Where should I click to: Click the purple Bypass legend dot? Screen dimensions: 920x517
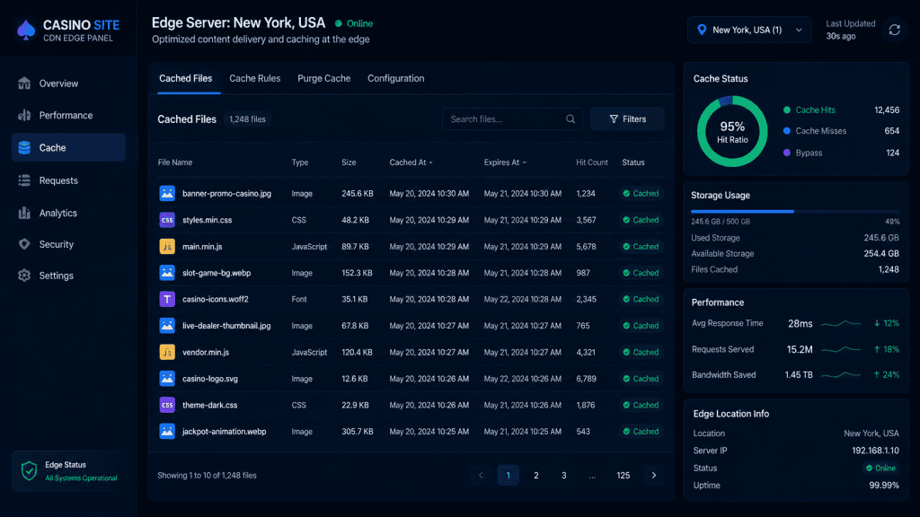[787, 153]
